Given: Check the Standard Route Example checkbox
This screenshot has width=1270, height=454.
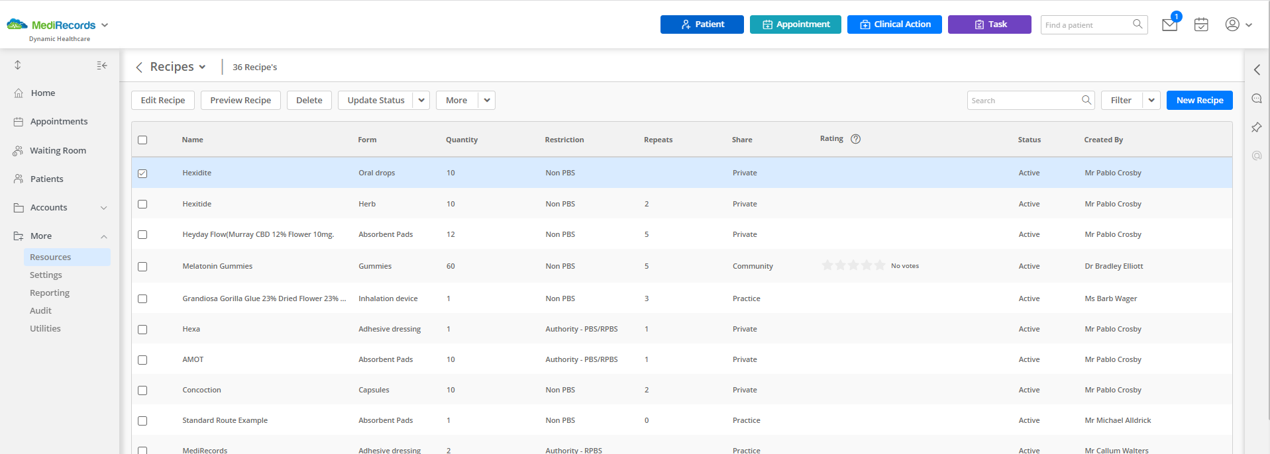Looking at the screenshot, I should pyautogui.click(x=142, y=421).
